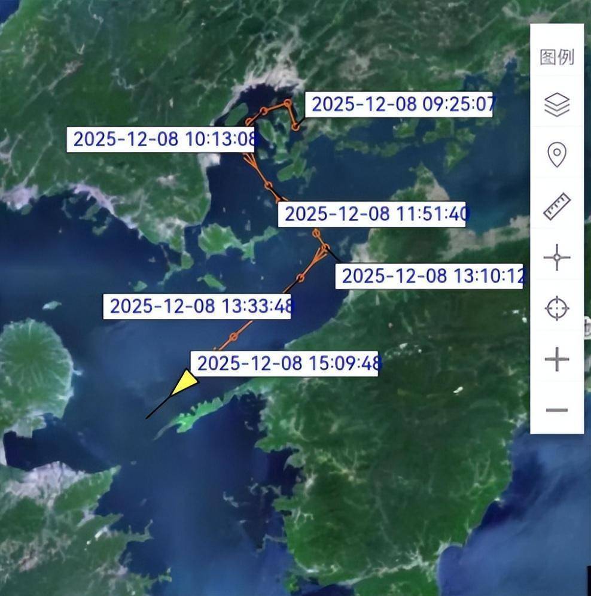Open the 2025-12-08 13:33:48 timestamp label
This screenshot has width=591, height=596.
click(x=198, y=306)
